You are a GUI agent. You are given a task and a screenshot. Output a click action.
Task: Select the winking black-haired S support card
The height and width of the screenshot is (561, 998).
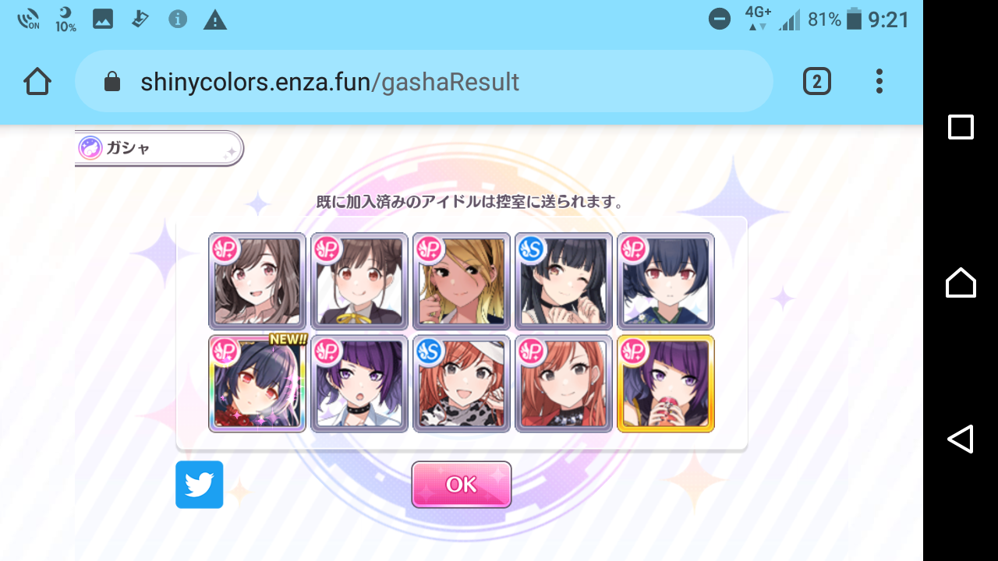pyautogui.click(x=564, y=281)
